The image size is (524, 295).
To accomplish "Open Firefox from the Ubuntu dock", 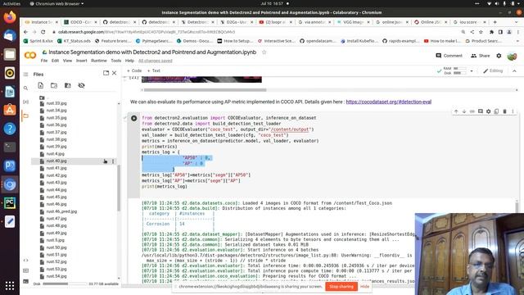I will (10, 17).
